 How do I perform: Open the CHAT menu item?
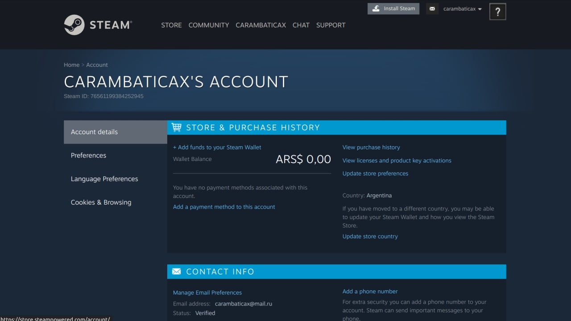click(x=301, y=25)
